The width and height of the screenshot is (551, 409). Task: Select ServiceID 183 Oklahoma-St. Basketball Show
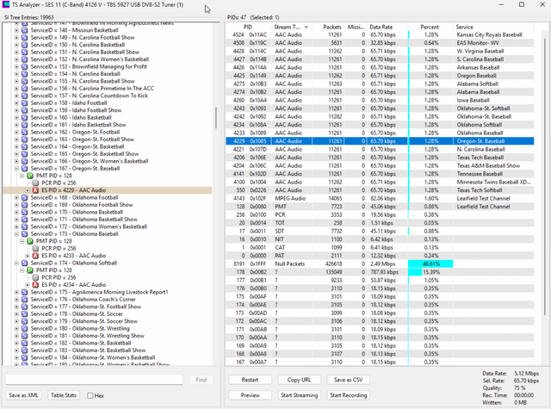[88, 350]
